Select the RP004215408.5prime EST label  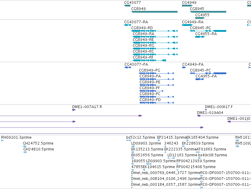pos(196,167)
